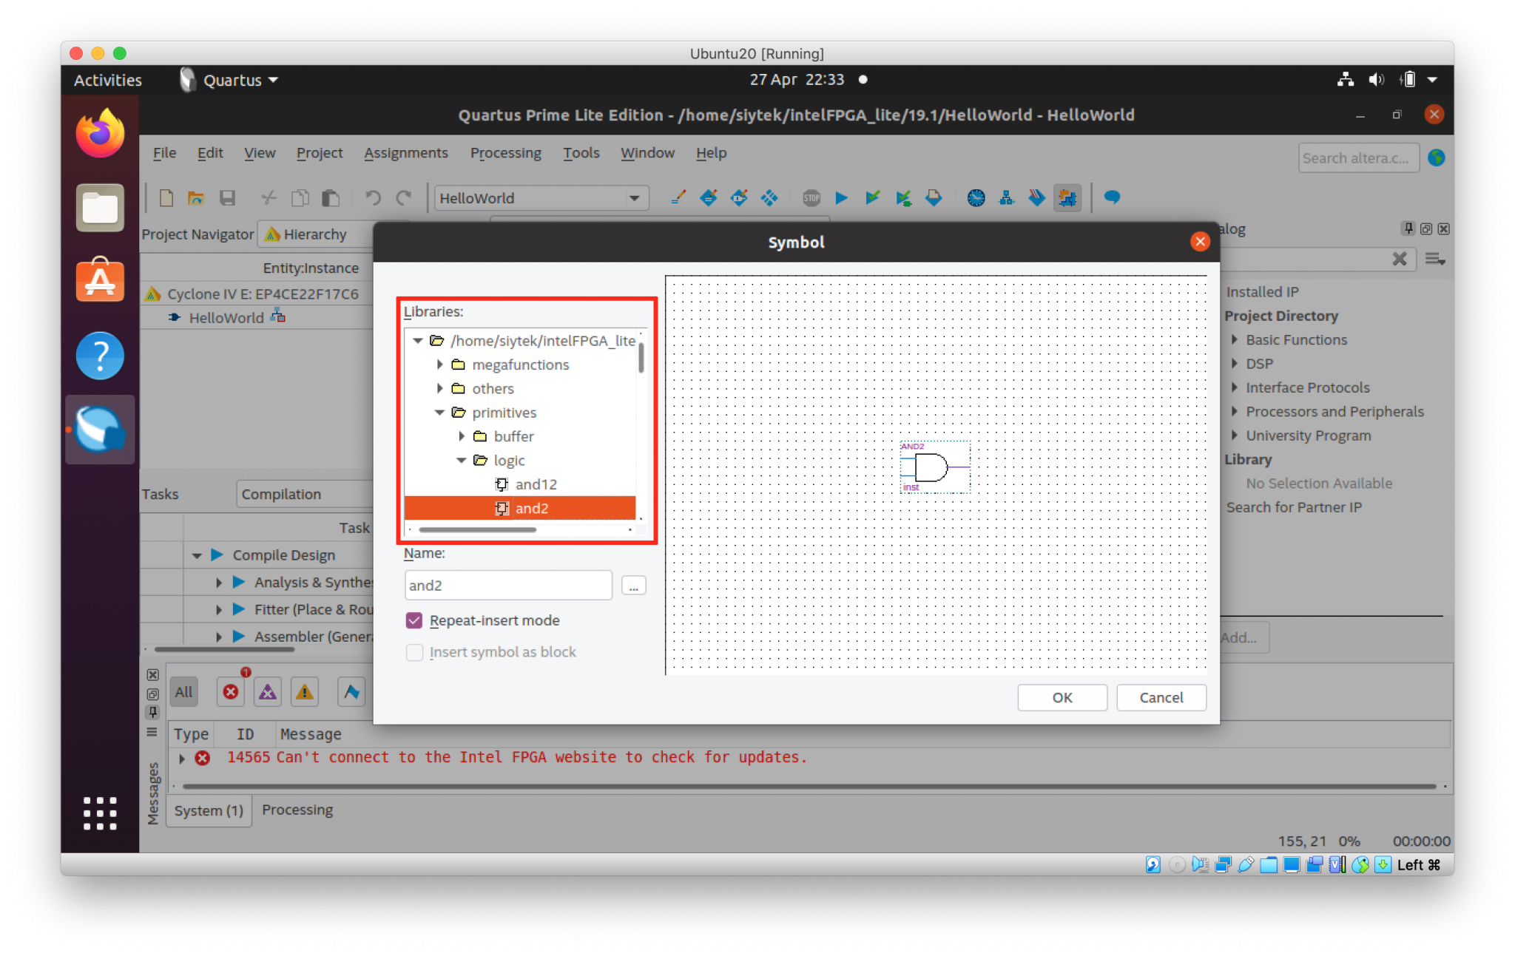This screenshot has height=956, width=1515.
Task: Start Compilation from the toolbar
Action: tap(840, 198)
